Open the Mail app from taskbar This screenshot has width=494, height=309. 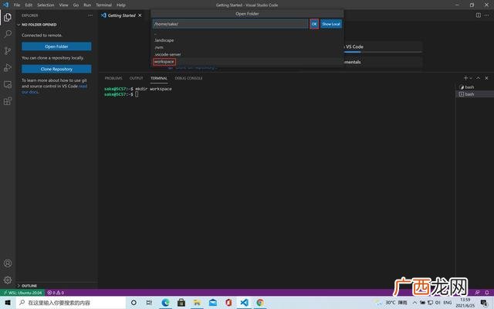213,303
